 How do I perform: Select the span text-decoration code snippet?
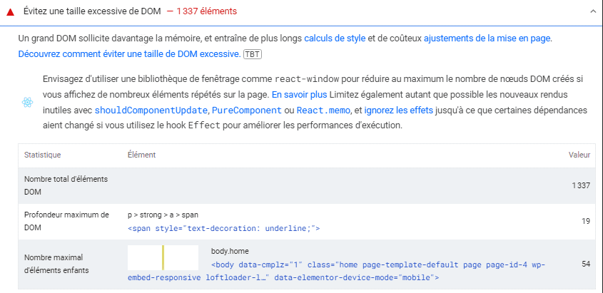point(223,229)
